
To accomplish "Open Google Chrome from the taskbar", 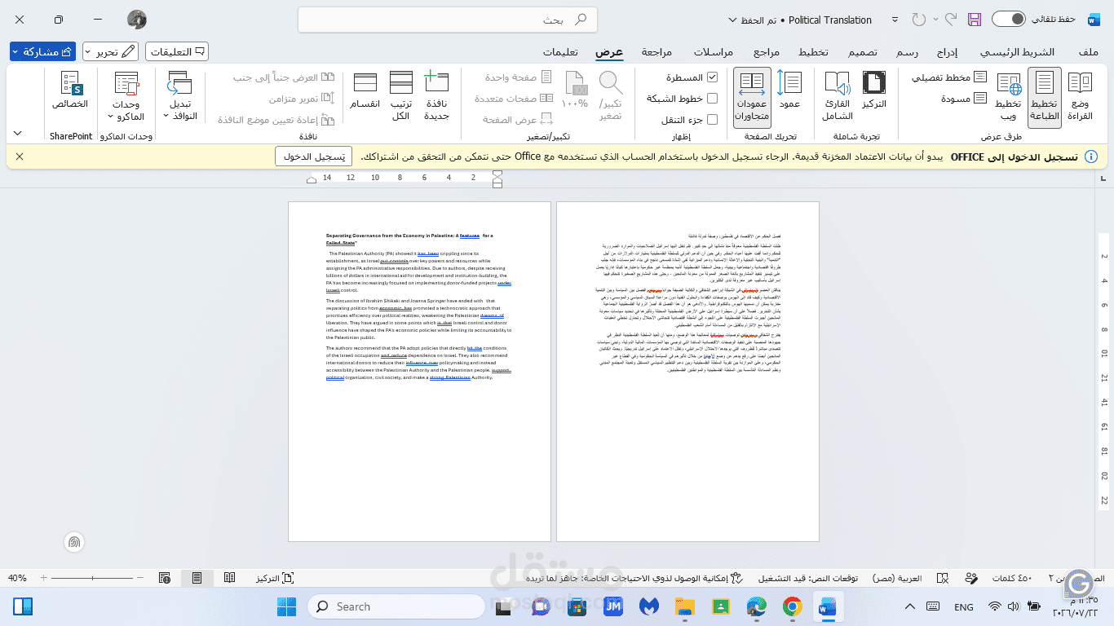I will tap(792, 606).
